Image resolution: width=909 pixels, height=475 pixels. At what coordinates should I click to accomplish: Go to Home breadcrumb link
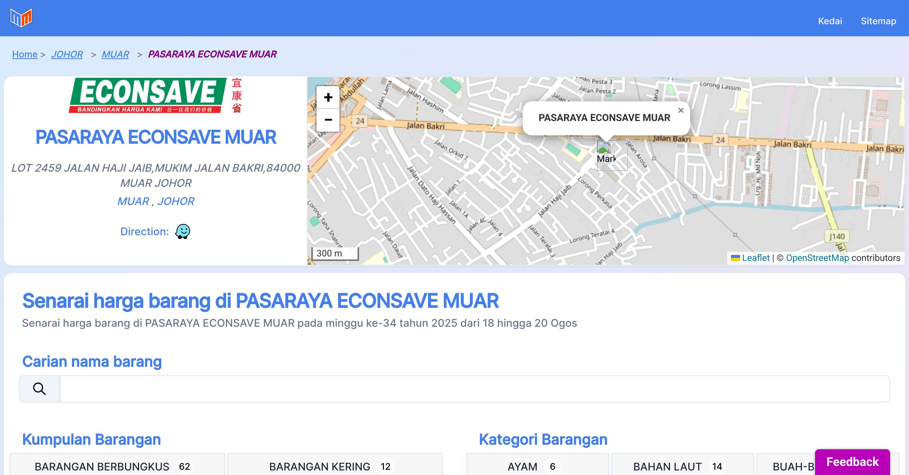coord(25,54)
